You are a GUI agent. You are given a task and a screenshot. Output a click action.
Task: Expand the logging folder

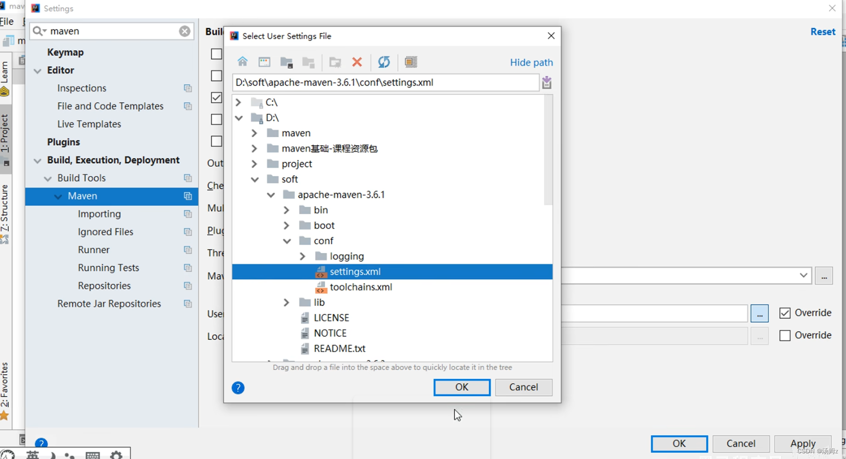[302, 256]
